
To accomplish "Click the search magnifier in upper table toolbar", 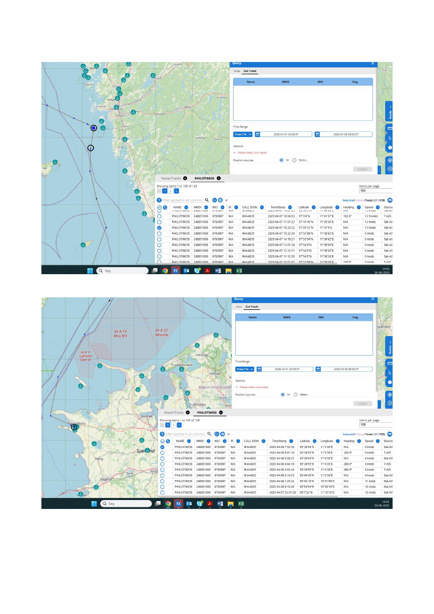I will click(207, 200).
